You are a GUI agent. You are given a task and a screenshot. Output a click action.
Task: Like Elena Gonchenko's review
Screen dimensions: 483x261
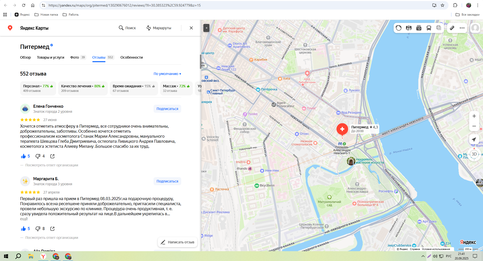point(23,156)
